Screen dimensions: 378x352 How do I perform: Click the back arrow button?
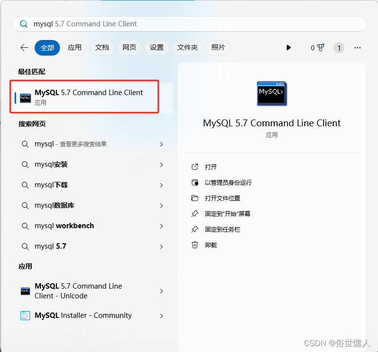(24, 47)
